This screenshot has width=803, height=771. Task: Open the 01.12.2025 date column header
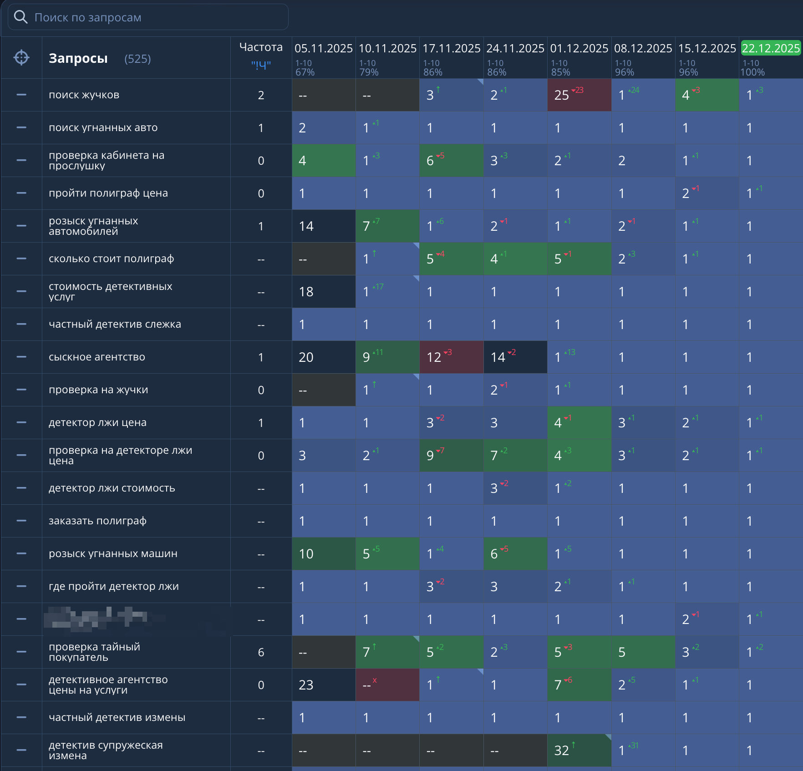[579, 48]
